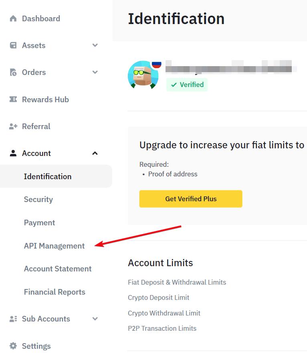Open the Security menu item
The width and height of the screenshot is (307, 364).
(x=38, y=199)
